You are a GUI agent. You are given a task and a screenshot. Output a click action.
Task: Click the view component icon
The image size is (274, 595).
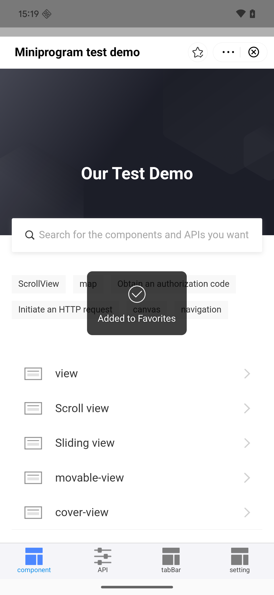point(33,374)
